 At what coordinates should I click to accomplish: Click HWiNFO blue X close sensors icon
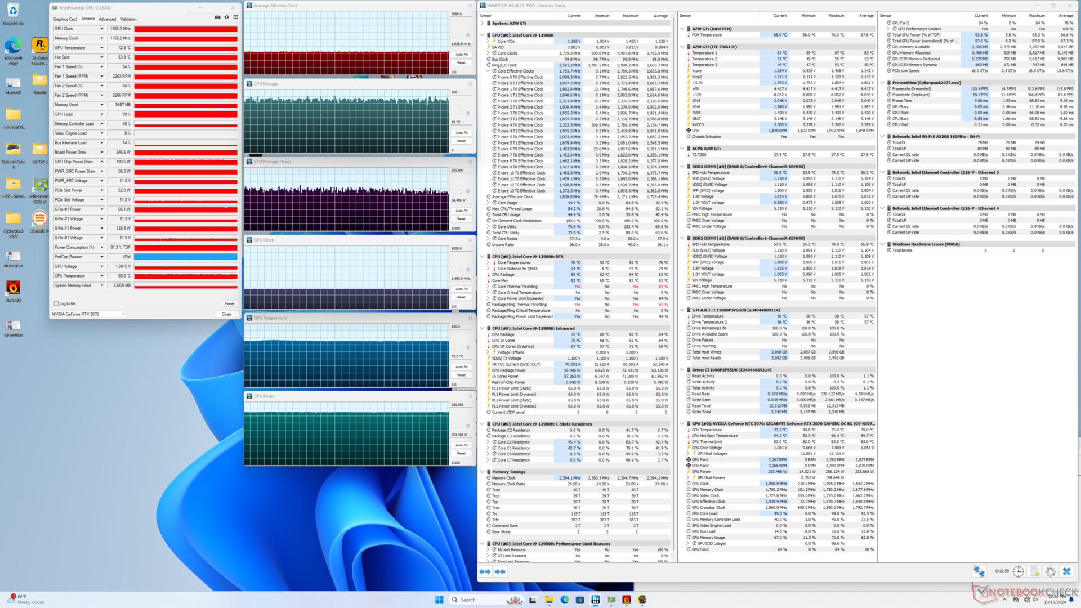coord(1067,571)
